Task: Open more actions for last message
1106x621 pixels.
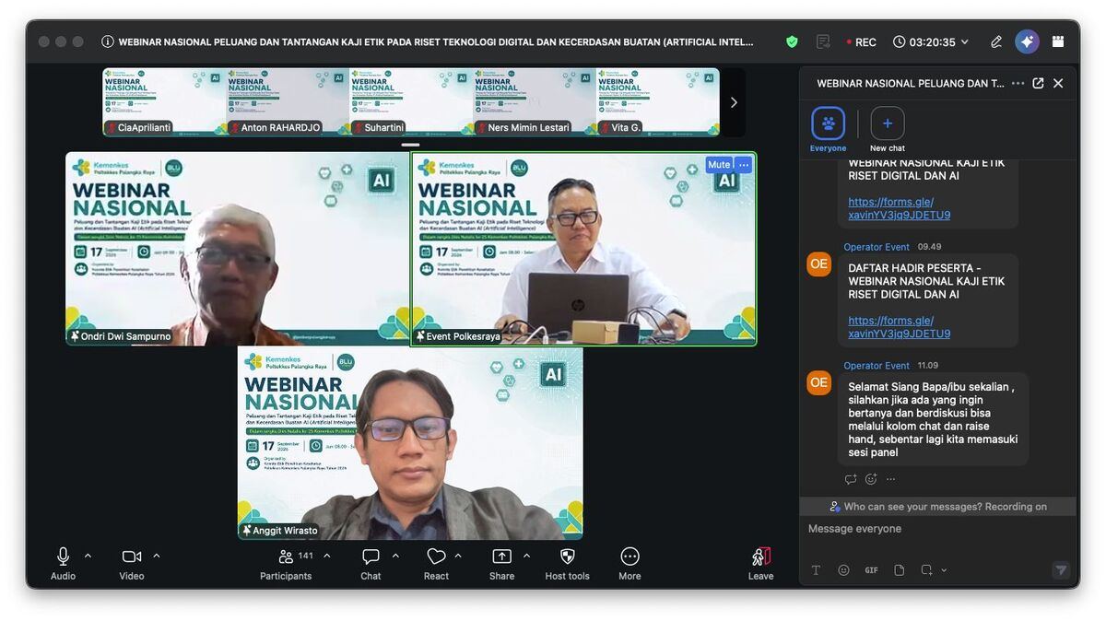Action: 891,479
